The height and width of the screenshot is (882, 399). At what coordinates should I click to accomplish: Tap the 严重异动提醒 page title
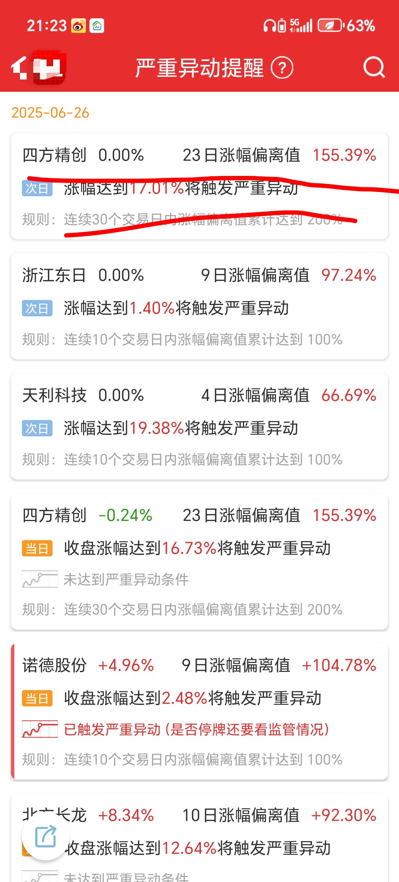[x=200, y=68]
